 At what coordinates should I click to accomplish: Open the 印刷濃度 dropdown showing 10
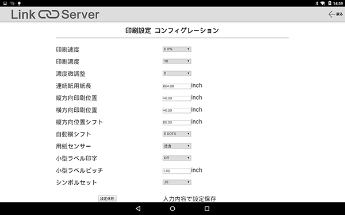coord(177,61)
